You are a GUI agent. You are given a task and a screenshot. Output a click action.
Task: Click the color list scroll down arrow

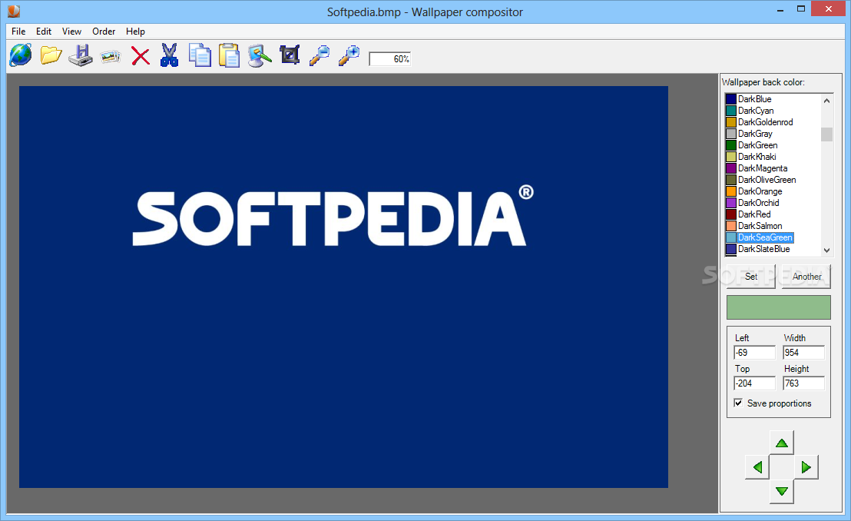pos(826,250)
